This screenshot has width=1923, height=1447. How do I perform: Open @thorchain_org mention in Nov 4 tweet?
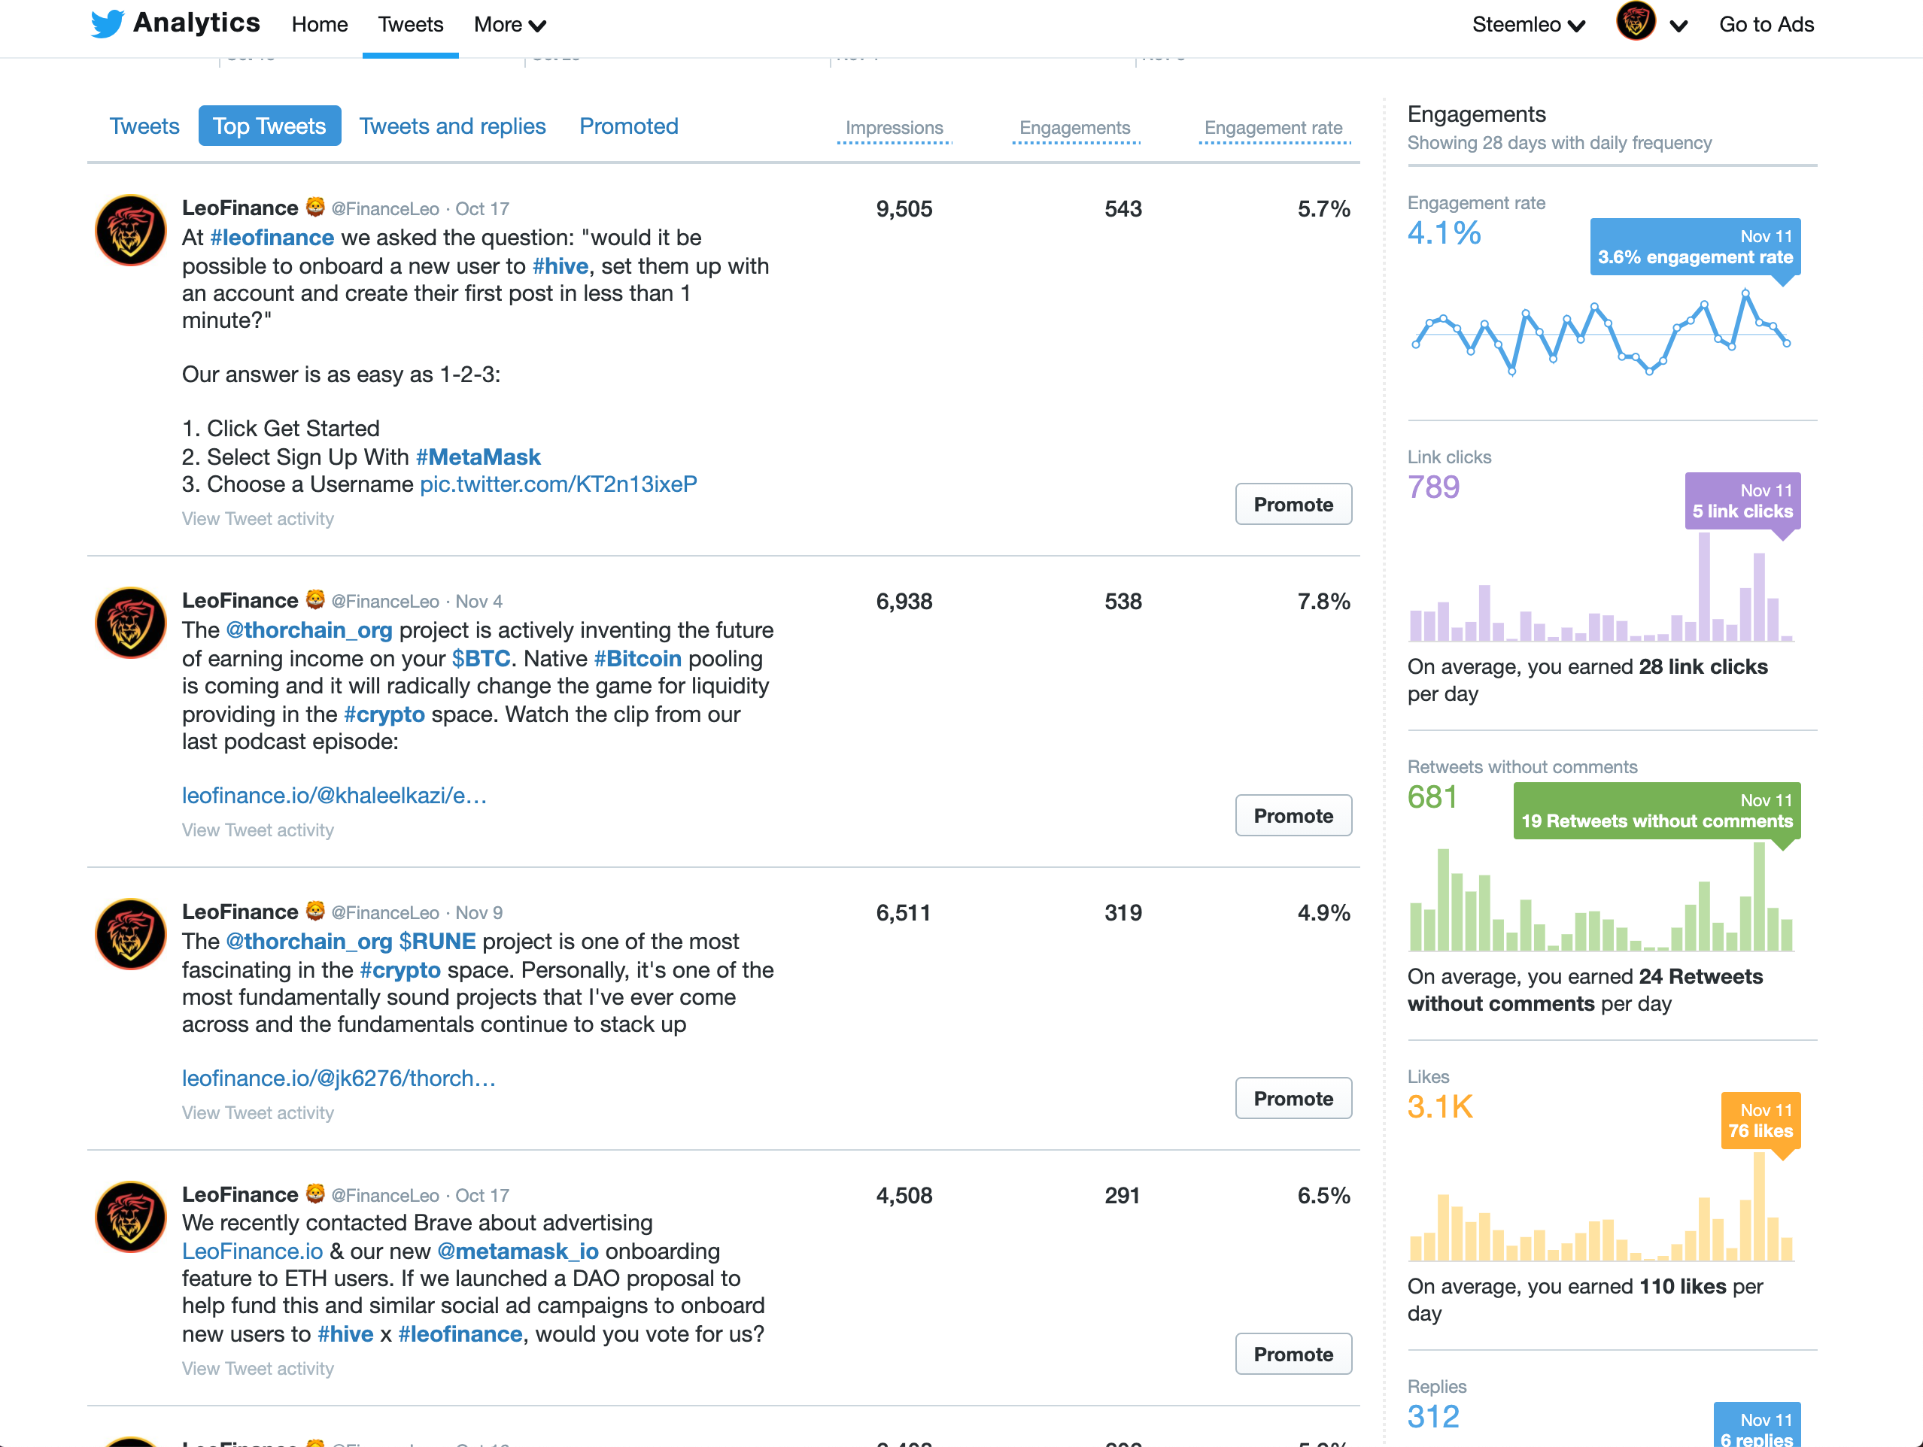(308, 630)
